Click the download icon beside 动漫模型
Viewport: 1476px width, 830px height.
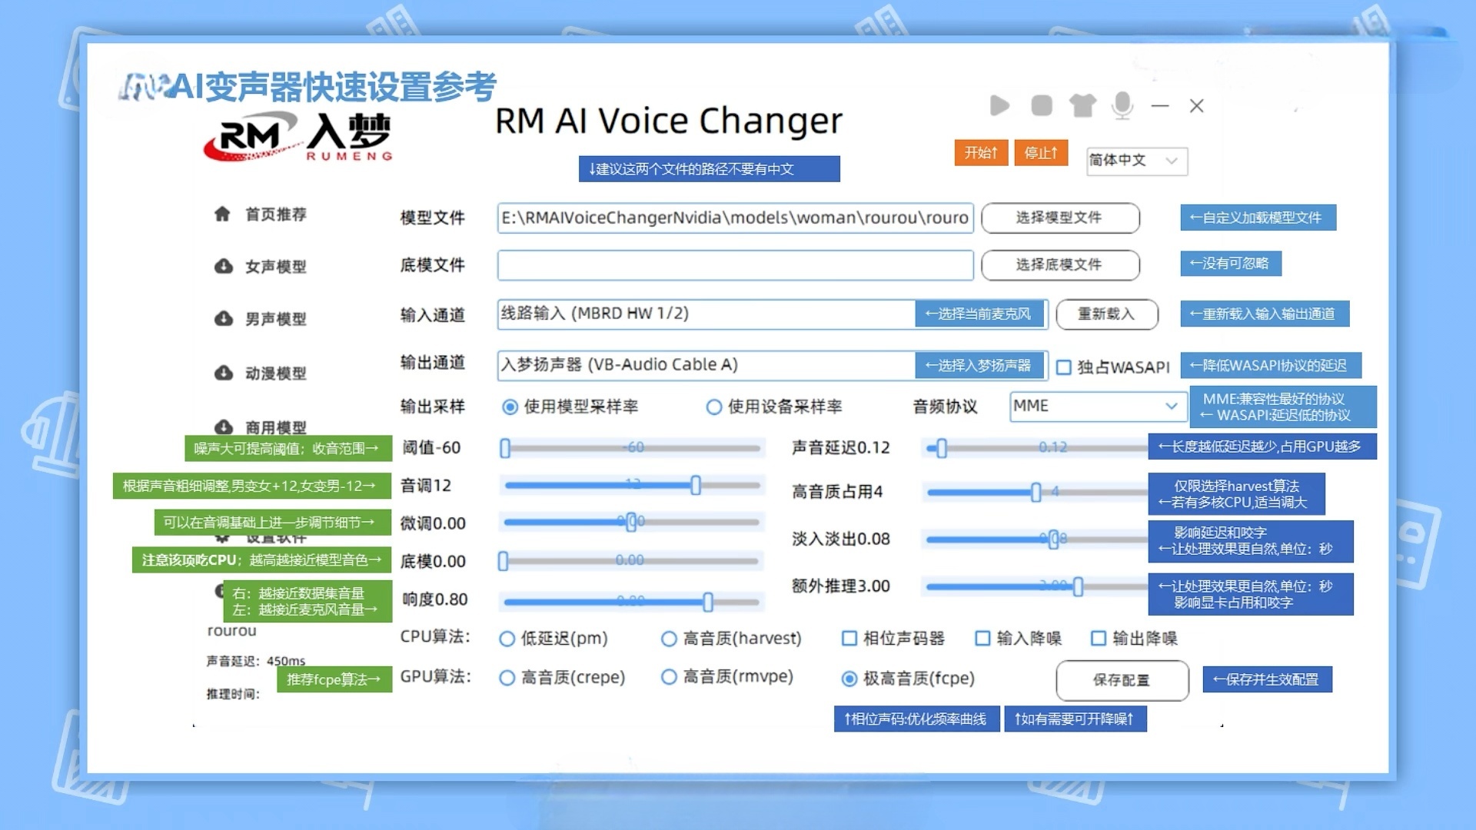pyautogui.click(x=223, y=373)
